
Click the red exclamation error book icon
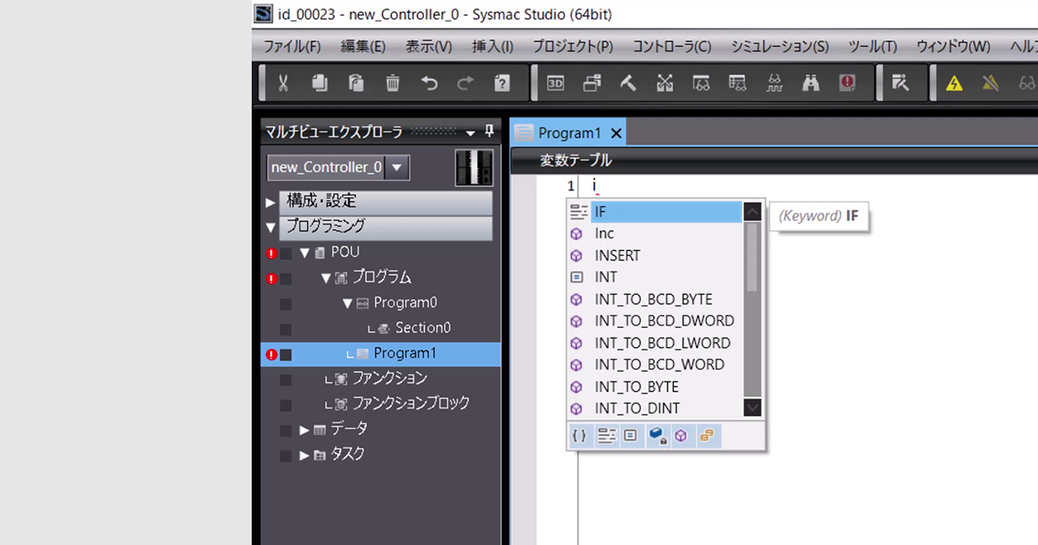click(x=847, y=83)
